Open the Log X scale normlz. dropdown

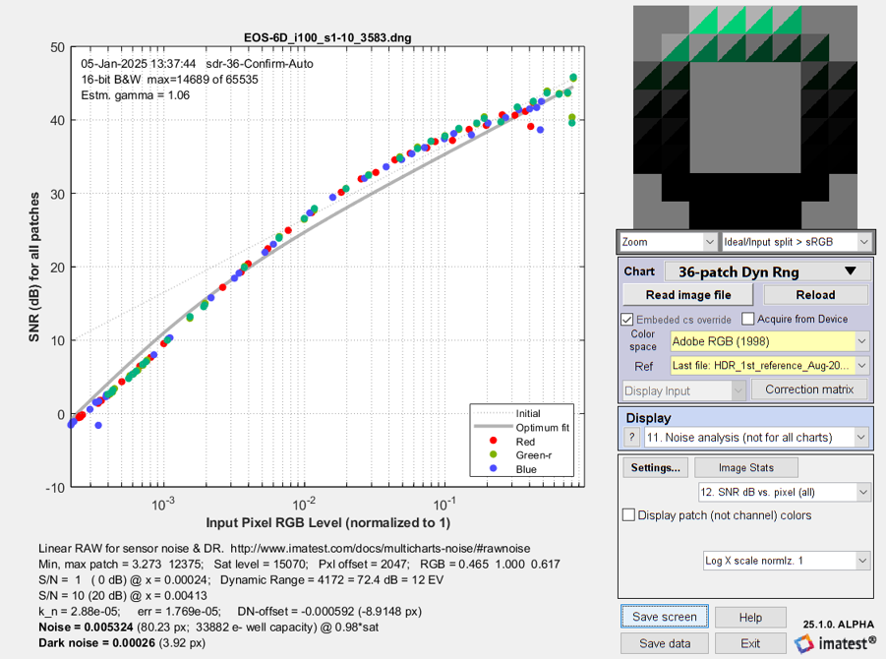point(786,561)
